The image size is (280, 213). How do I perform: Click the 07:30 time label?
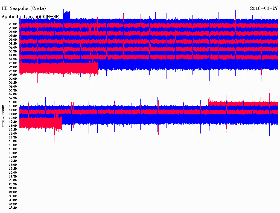point(13,82)
